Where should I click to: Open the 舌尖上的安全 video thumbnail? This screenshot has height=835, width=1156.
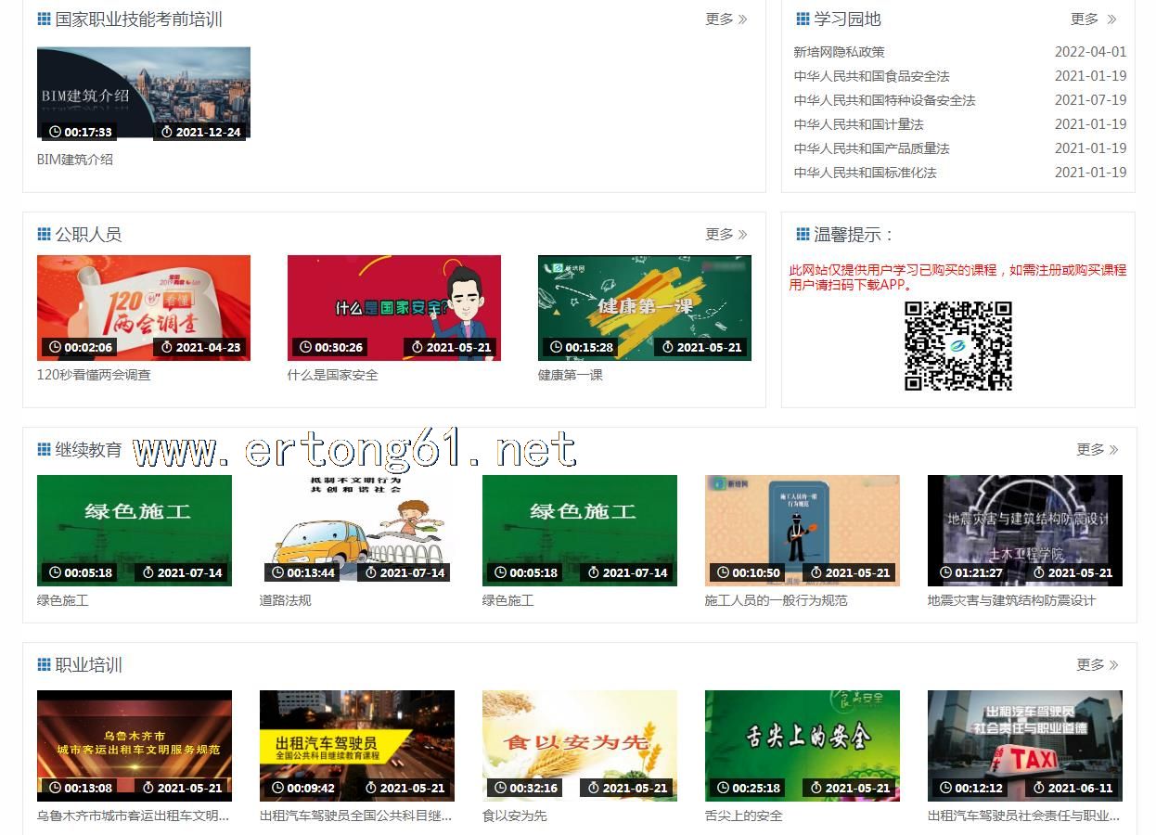[x=802, y=745]
